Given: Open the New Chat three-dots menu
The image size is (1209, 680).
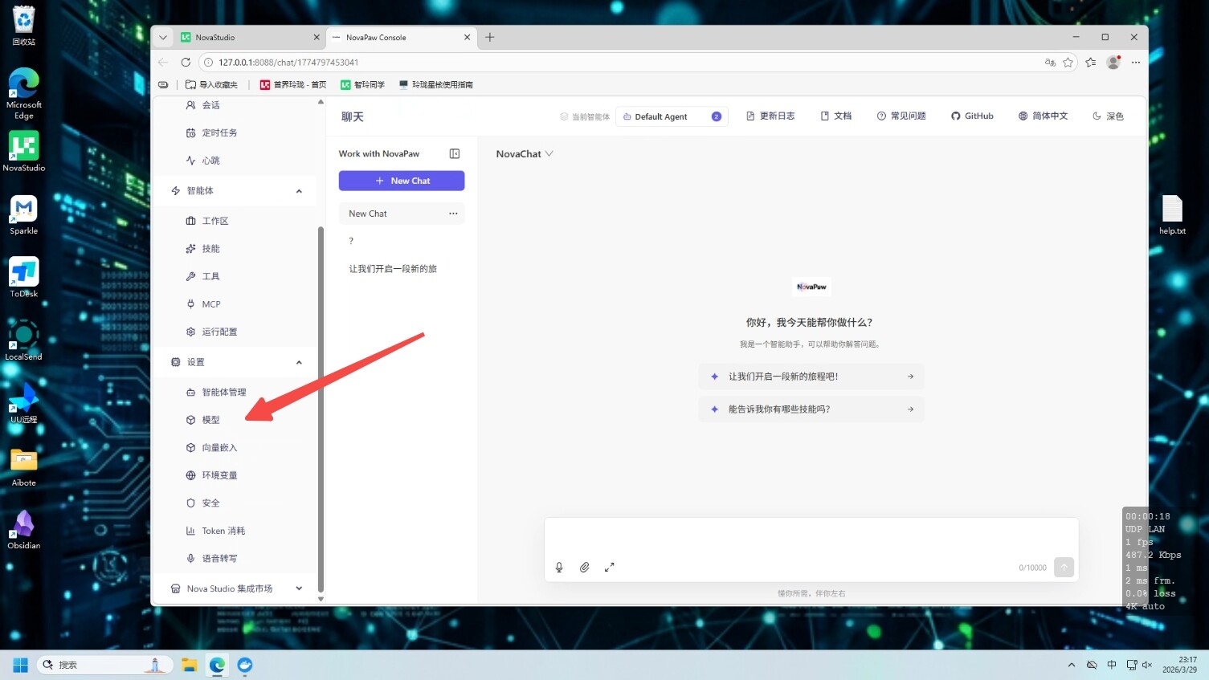Looking at the screenshot, I should point(453,214).
